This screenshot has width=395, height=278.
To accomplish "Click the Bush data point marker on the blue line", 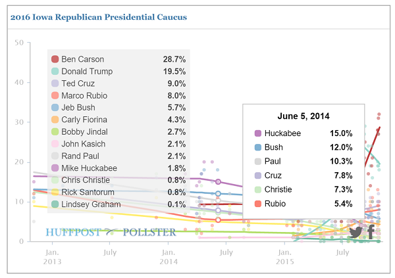I will pos(218,193).
